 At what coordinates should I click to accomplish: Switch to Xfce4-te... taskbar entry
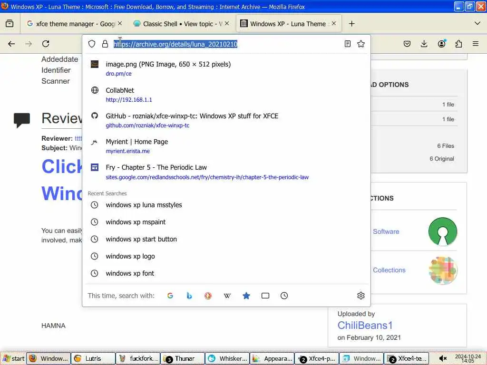[406, 358]
